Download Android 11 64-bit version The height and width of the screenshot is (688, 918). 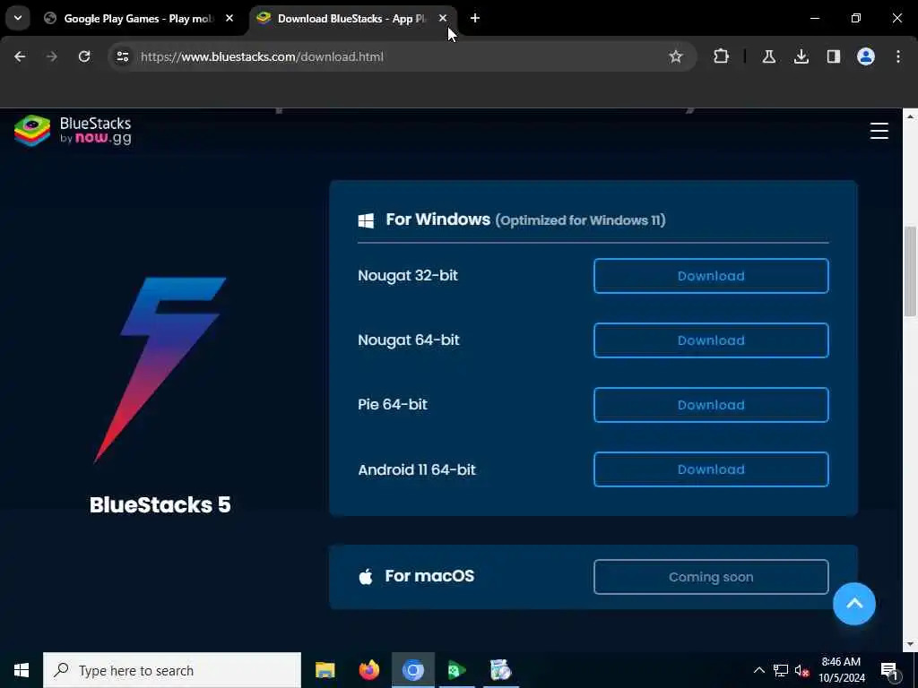(711, 469)
